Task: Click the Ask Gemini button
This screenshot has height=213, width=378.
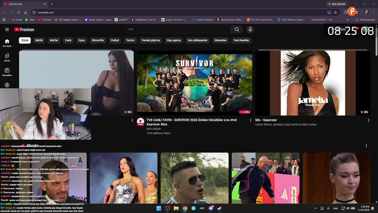Action: click(337, 4)
